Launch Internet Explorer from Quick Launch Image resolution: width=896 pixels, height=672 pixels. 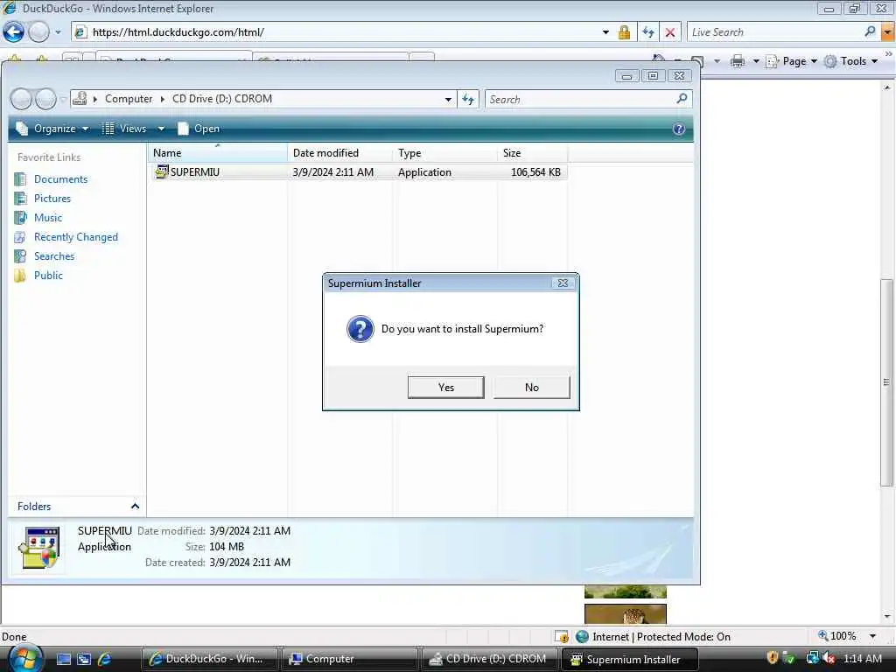click(x=105, y=660)
